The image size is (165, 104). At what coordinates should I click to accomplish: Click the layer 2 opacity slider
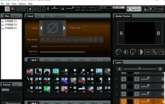tap(145, 94)
